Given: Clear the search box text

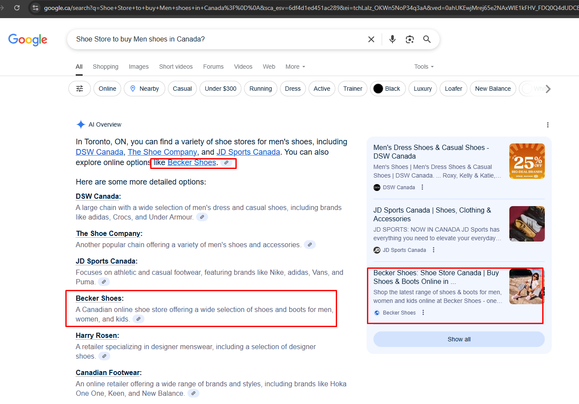Looking at the screenshot, I should click(x=371, y=39).
